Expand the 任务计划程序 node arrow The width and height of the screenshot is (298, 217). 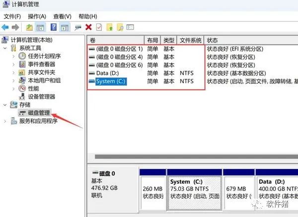(x=13, y=56)
